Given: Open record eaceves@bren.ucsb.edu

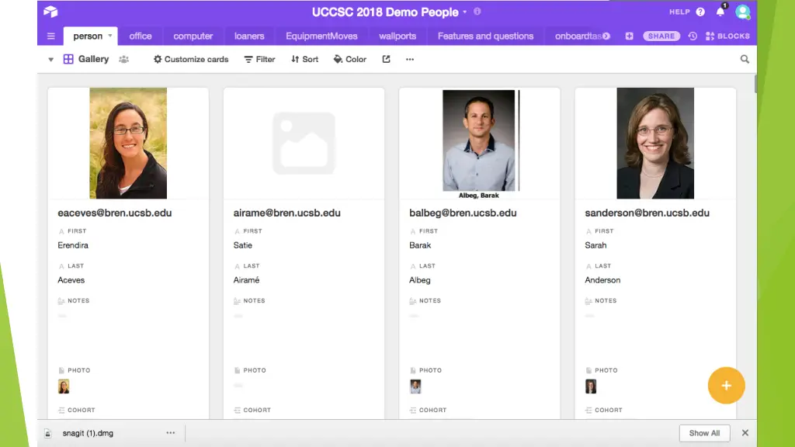Looking at the screenshot, I should tap(115, 213).
